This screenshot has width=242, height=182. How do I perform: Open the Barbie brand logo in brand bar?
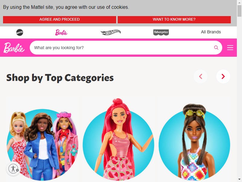tap(61, 32)
